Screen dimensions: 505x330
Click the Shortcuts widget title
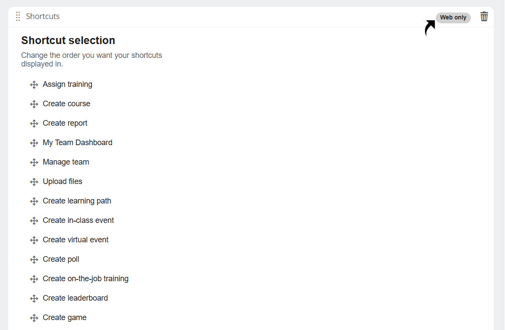[43, 16]
